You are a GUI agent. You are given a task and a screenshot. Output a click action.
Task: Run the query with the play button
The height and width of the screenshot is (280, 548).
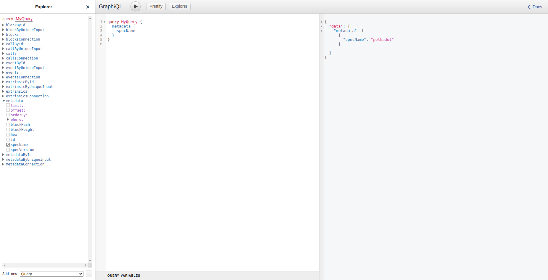coord(136,7)
